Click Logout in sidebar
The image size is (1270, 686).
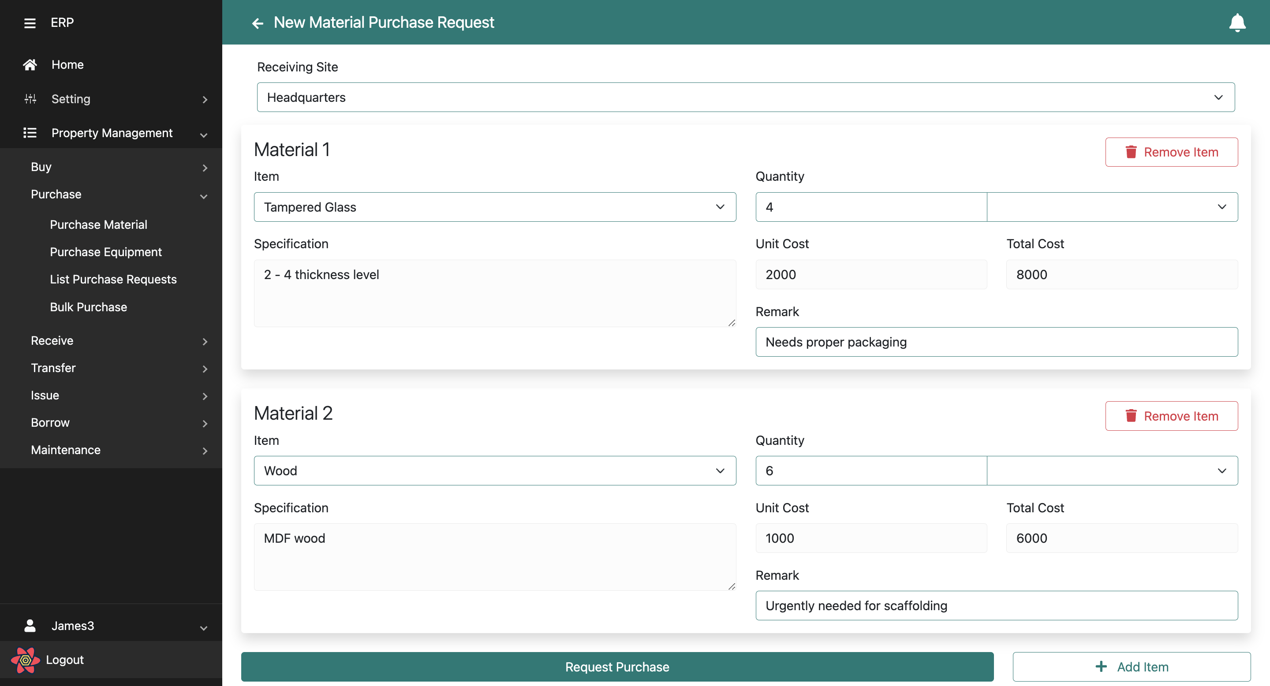64,660
